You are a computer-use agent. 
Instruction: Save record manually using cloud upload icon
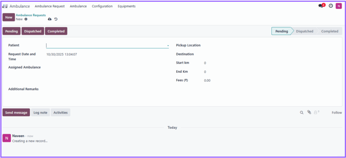coord(50,19)
